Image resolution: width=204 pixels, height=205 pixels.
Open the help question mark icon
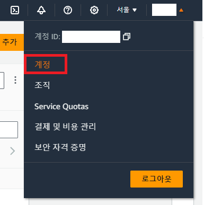point(68,10)
